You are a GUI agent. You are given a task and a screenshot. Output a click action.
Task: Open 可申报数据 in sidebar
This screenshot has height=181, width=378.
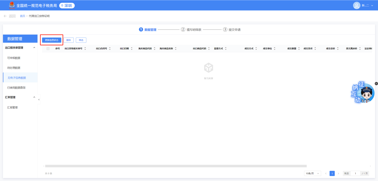coord(20,58)
